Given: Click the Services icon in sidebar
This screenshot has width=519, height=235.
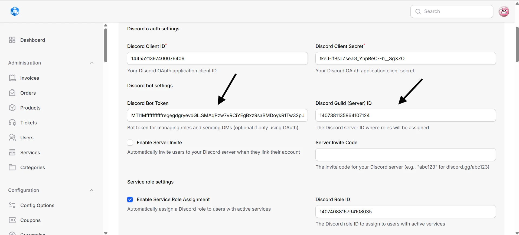Looking at the screenshot, I should pos(12,152).
